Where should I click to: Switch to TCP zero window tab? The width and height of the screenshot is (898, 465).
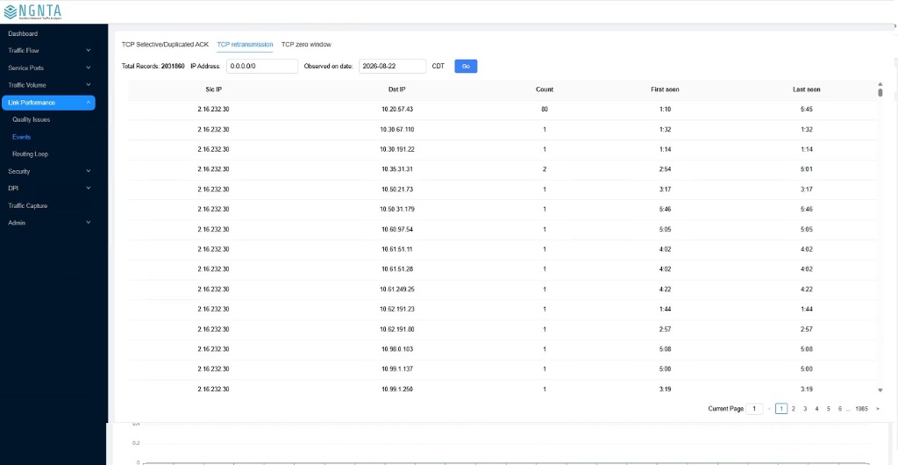(x=306, y=44)
